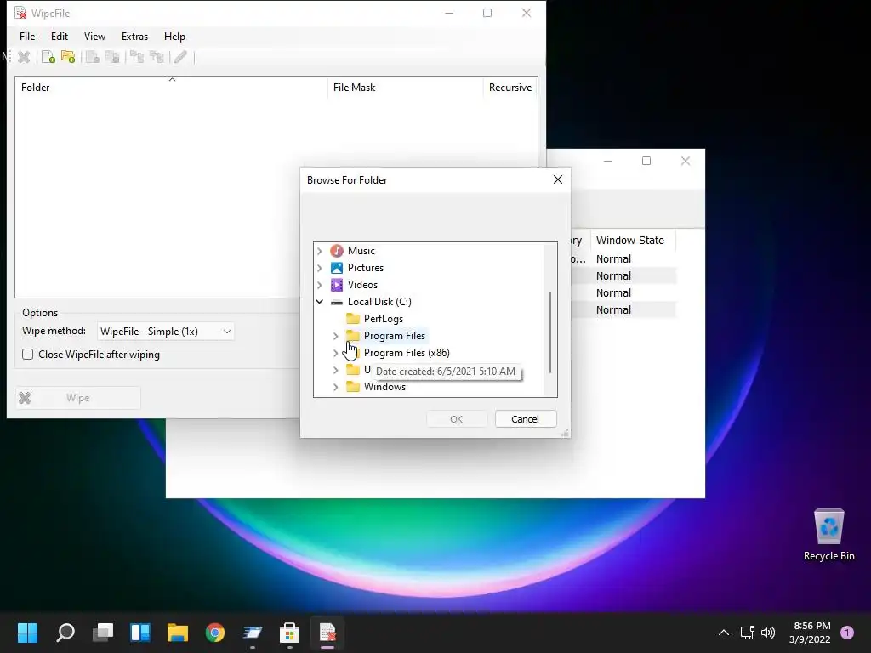871x653 pixels.
Task: Click the Wipe button
Action: click(77, 398)
